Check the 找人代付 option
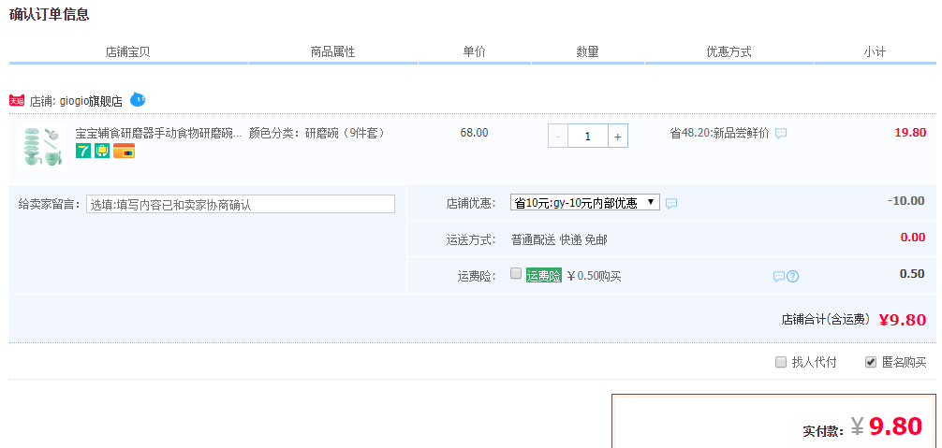The height and width of the screenshot is (448, 942). [781, 362]
